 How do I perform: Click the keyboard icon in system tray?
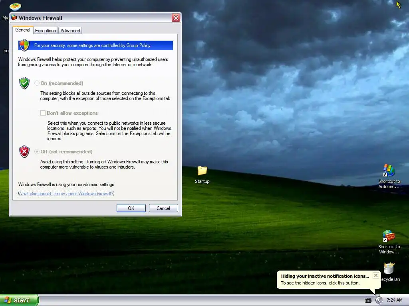click(x=368, y=300)
